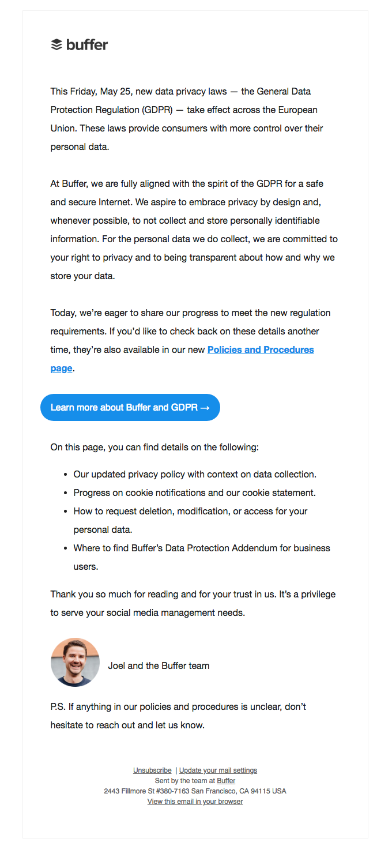Screen dimensions: 392x865
Task: Click the Buffer wordmark at the top
Action: 87,44
